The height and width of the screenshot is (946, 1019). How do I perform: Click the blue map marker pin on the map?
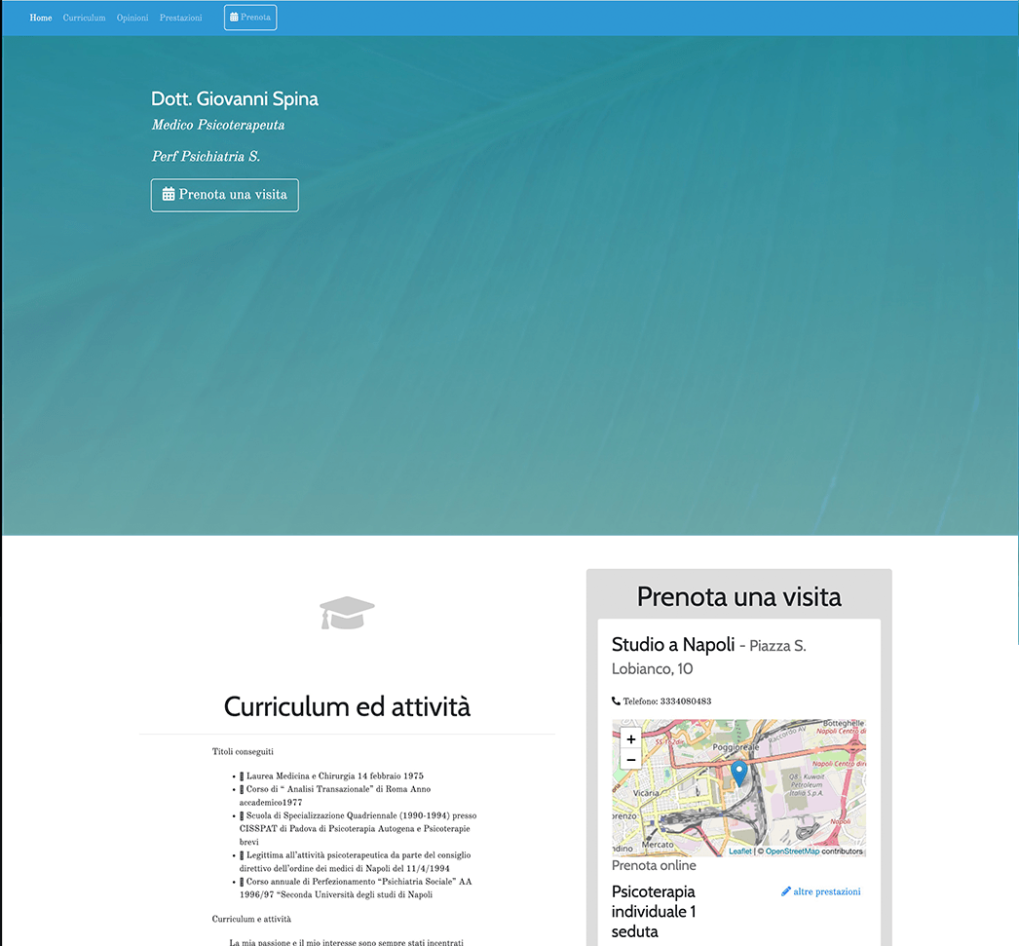pyautogui.click(x=738, y=773)
